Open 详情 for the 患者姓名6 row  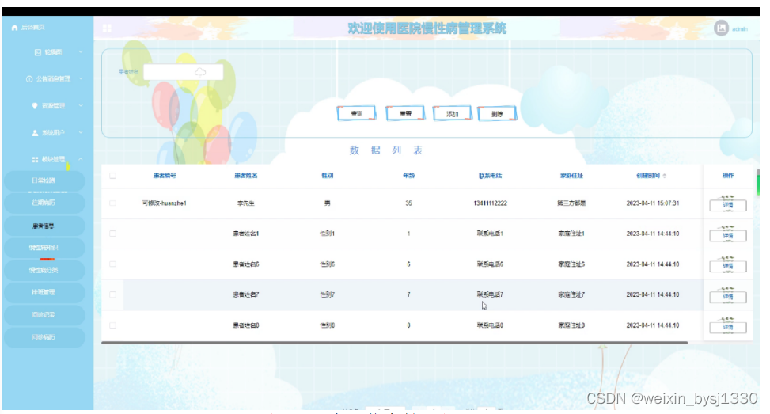tap(728, 266)
